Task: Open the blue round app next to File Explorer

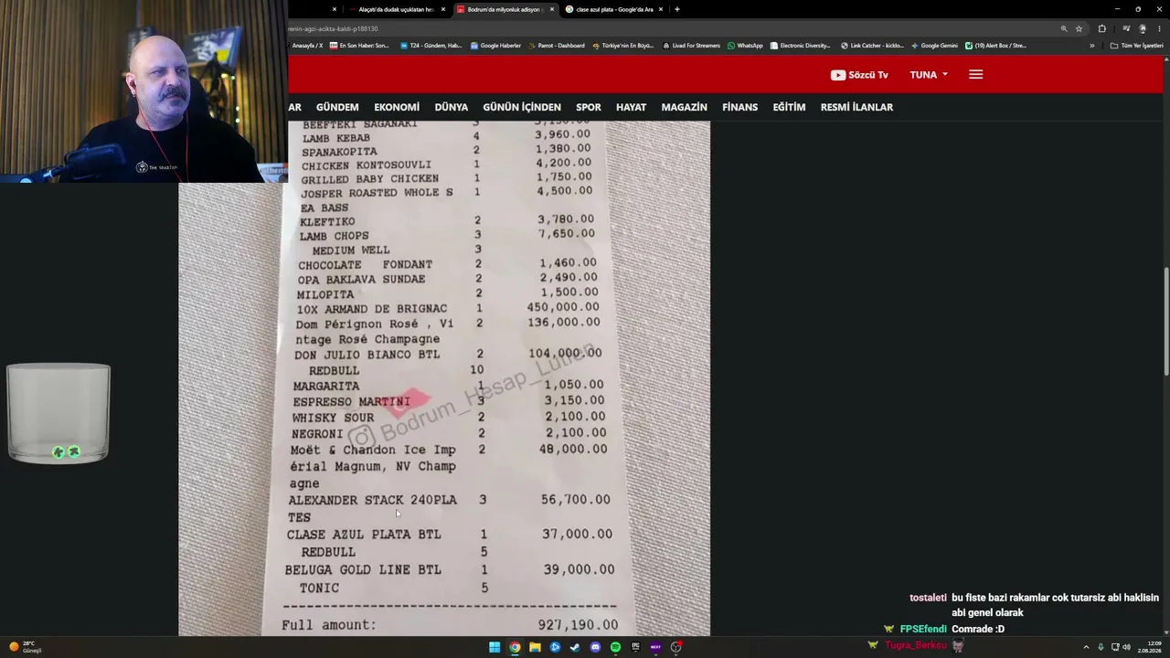Action: coord(555,647)
